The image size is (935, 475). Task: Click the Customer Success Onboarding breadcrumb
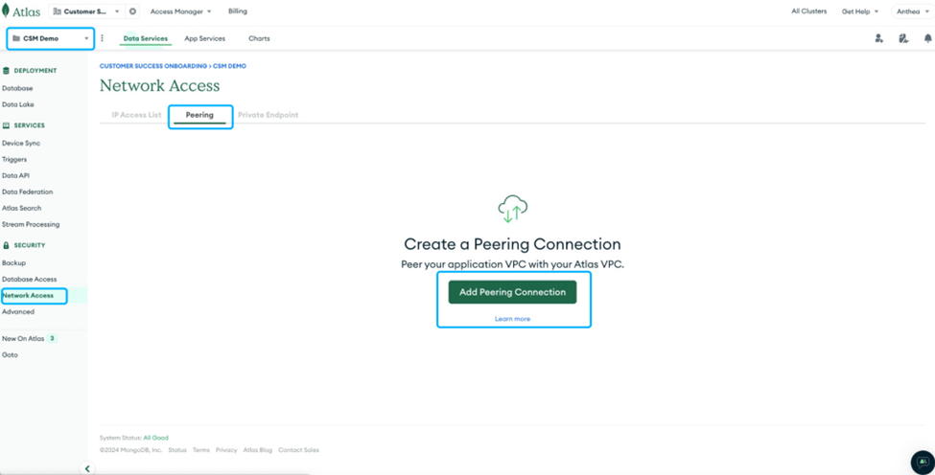point(153,66)
